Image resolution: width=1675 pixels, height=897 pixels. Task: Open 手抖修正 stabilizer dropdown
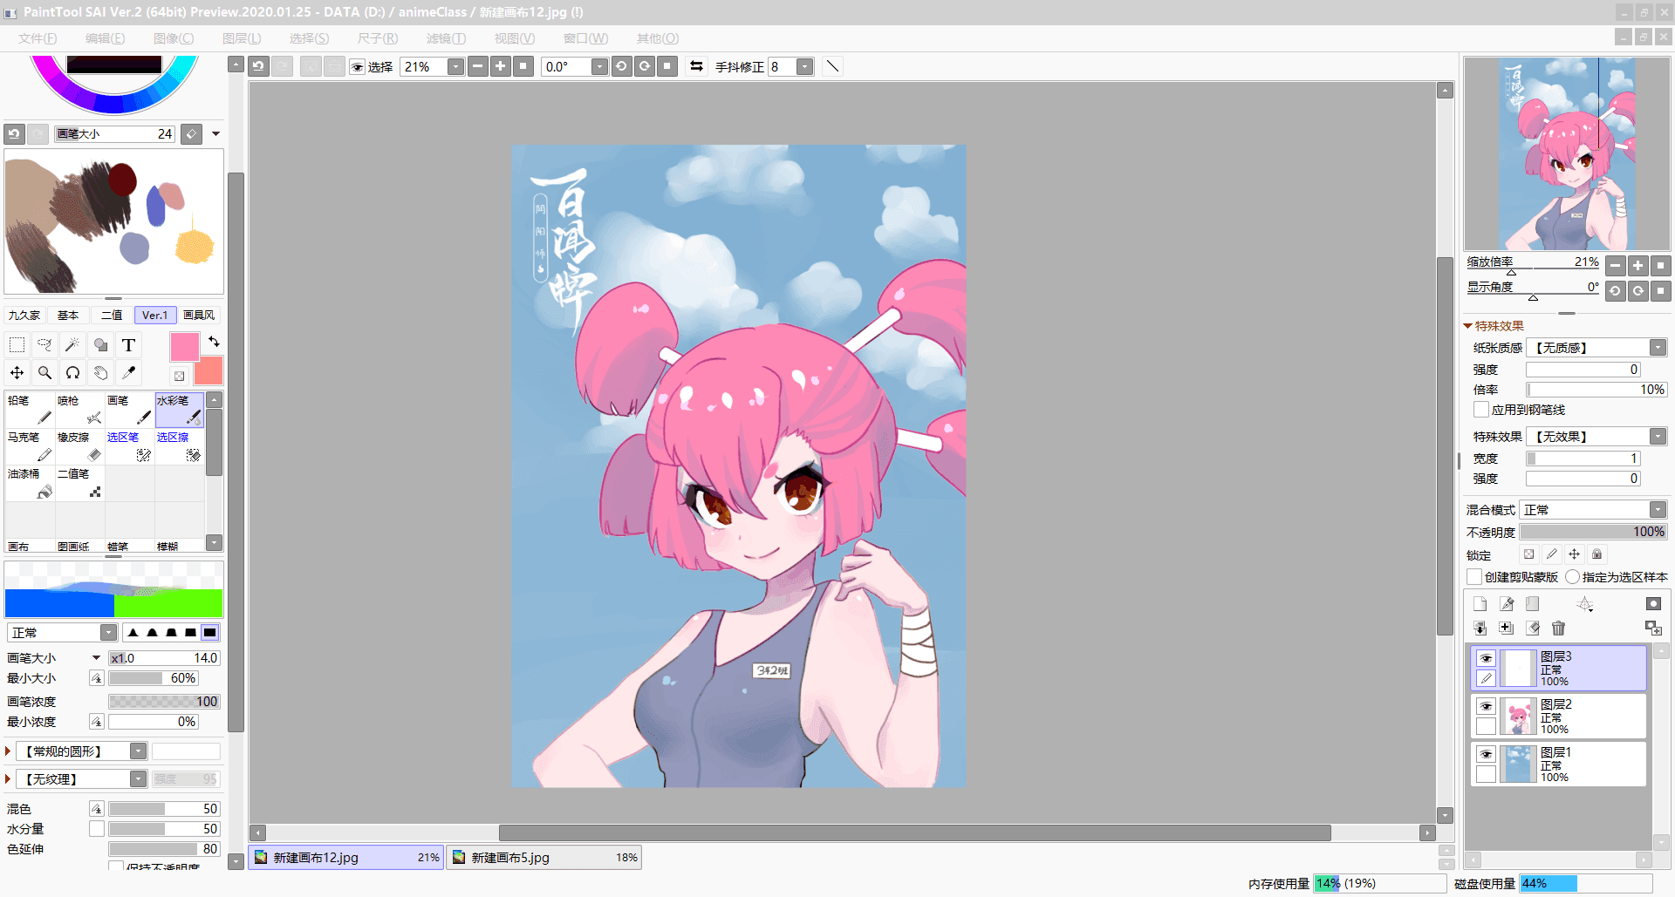(805, 67)
